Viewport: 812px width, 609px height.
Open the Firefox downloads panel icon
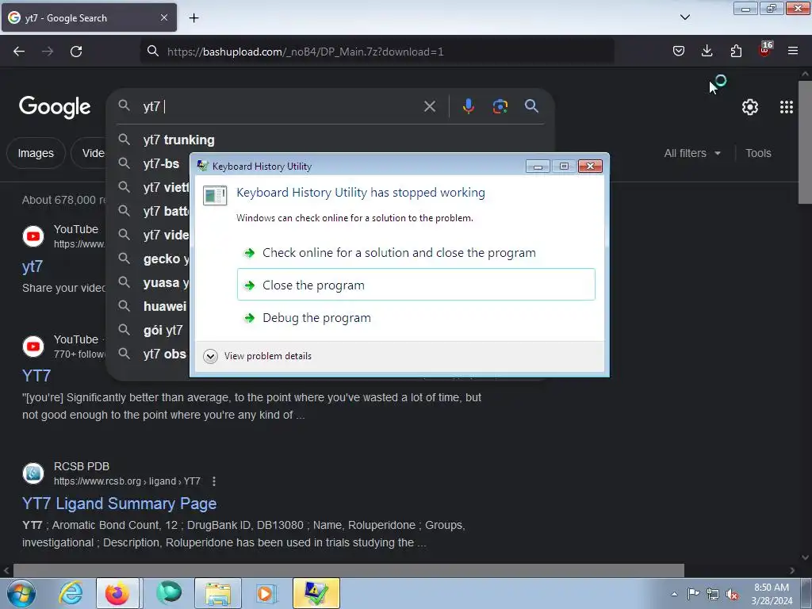(x=707, y=51)
